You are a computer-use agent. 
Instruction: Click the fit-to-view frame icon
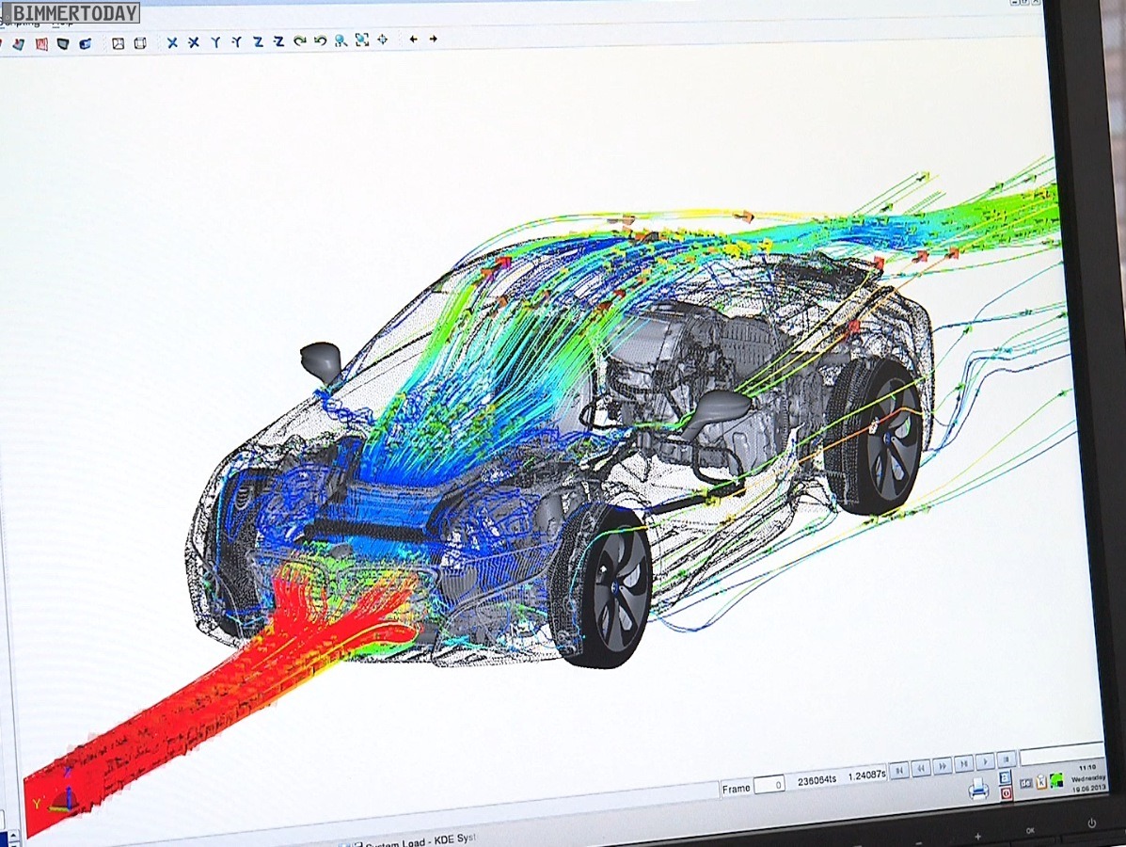coord(361,40)
